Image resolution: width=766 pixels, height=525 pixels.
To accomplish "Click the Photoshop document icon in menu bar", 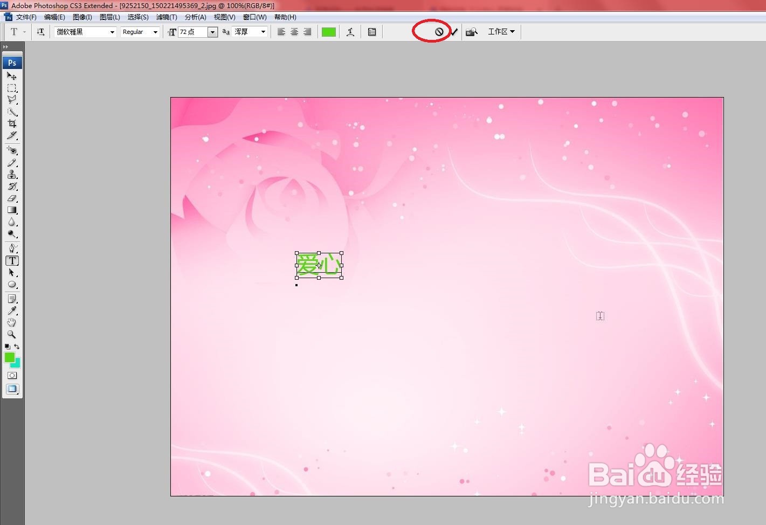I will [8, 17].
